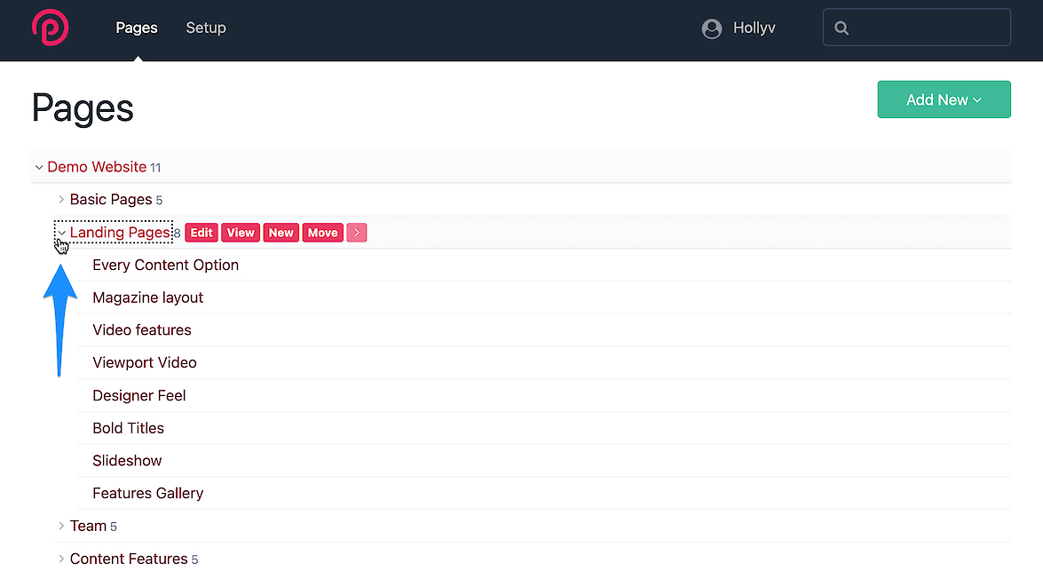This screenshot has height=571, width=1043.
Task: Switch to the Setup menu
Action: (x=206, y=28)
